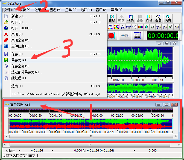The width and height of the screenshot is (184, 160).
Task: Open the selection range dropdown in status bar
Action: coord(134,150)
